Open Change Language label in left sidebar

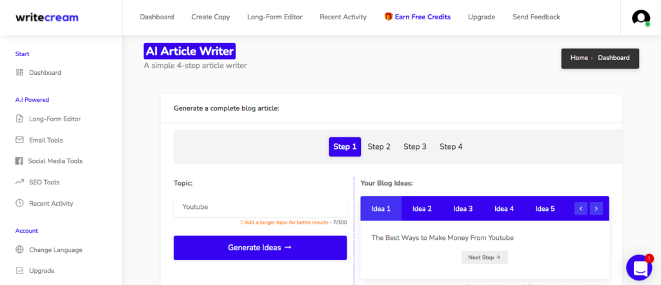(56, 250)
